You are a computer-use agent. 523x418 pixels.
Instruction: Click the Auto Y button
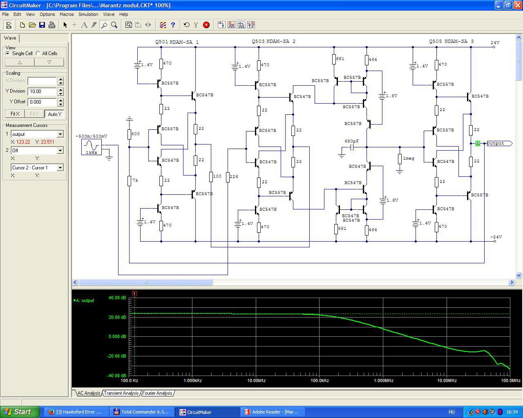tap(54, 114)
